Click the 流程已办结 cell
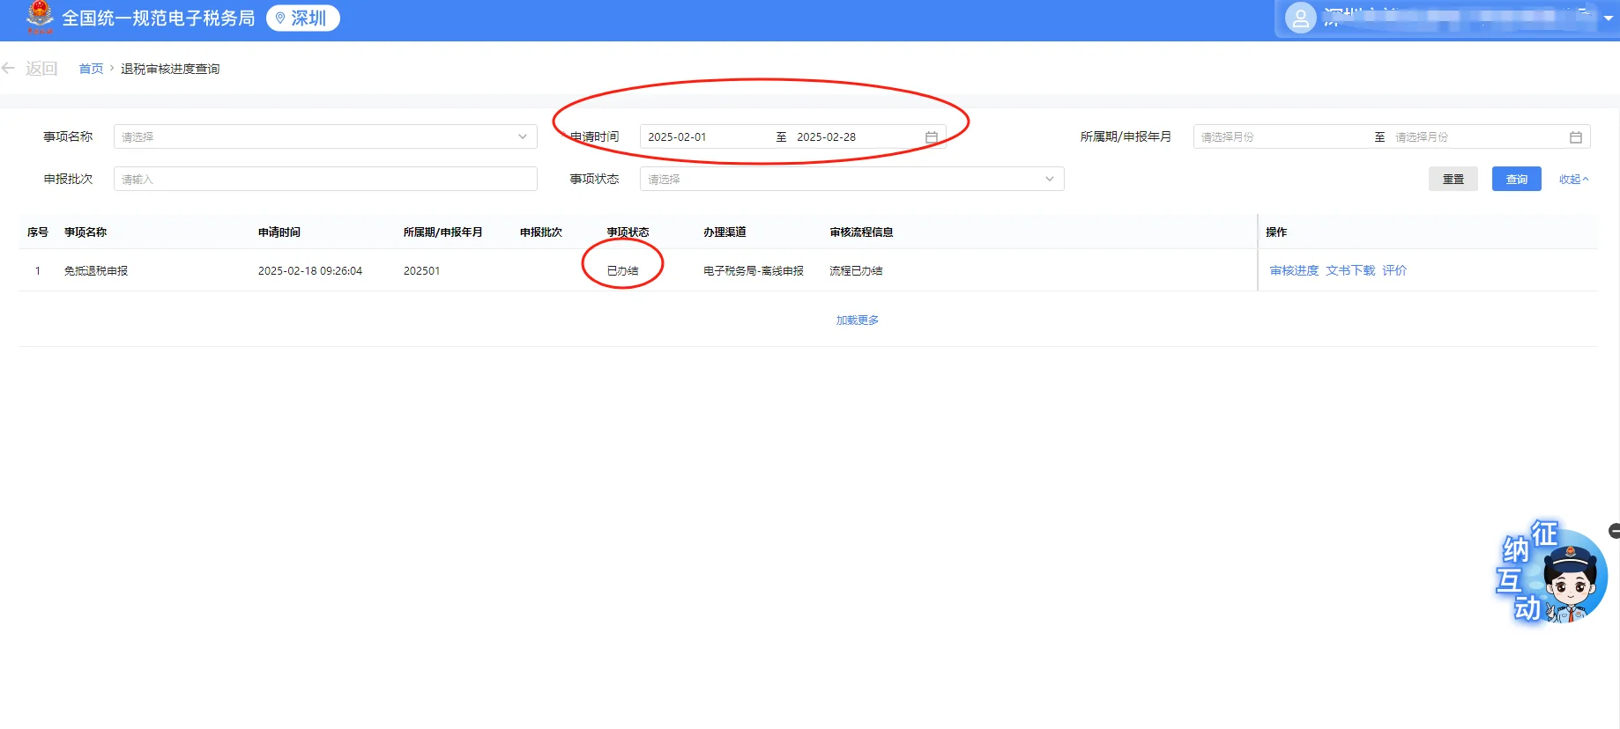The image size is (1620, 729). click(856, 270)
